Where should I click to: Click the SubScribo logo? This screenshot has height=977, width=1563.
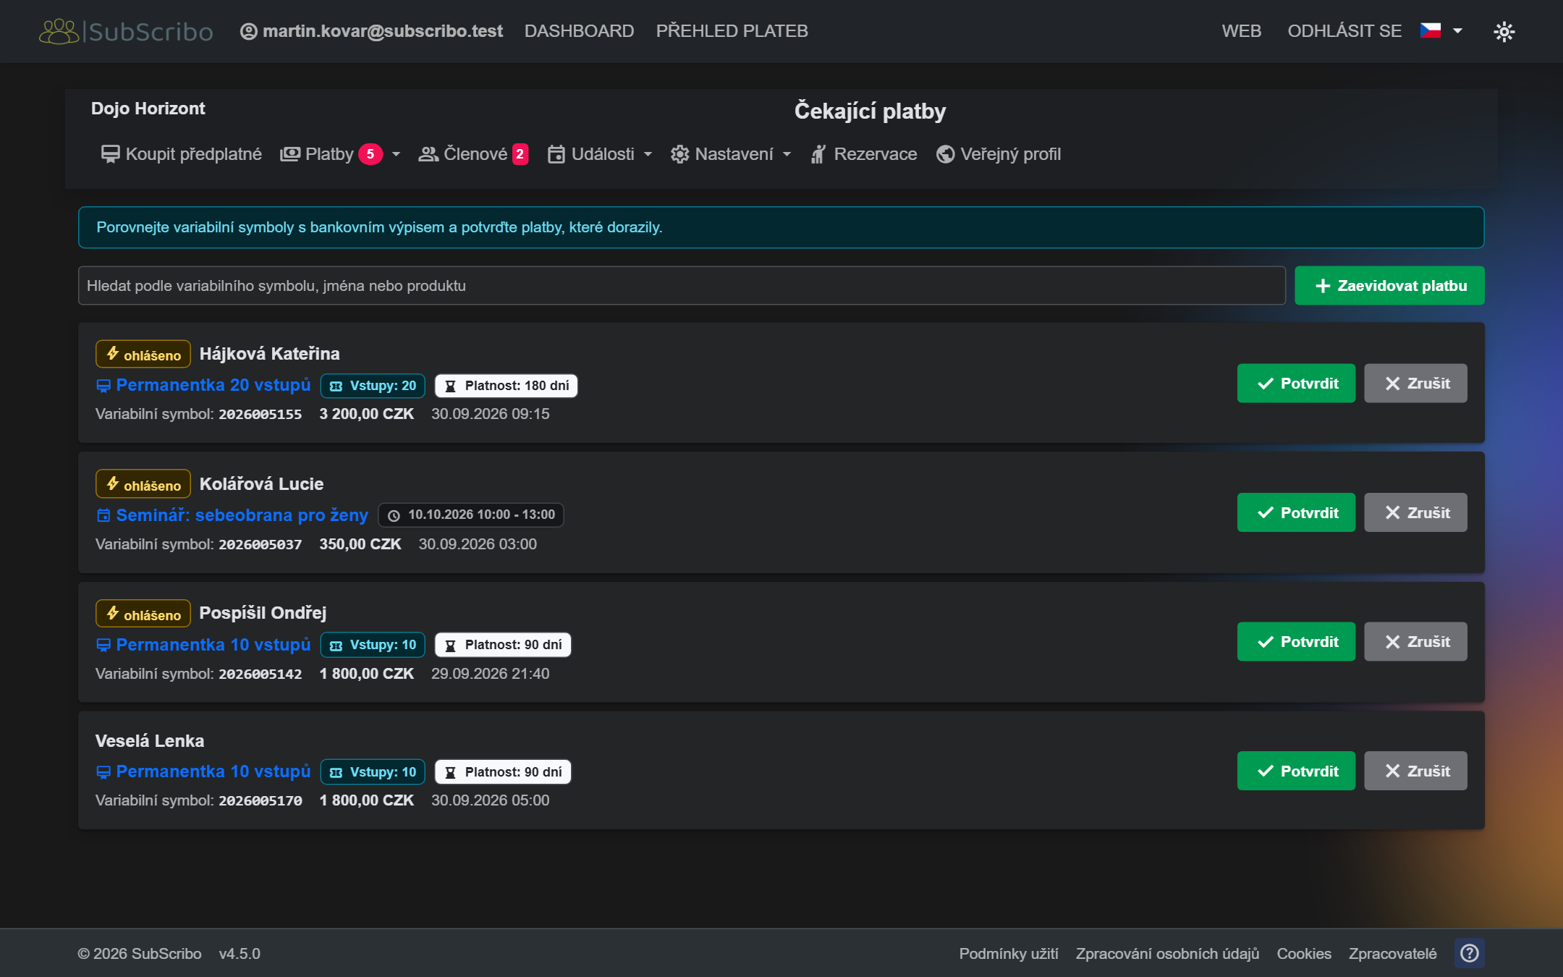point(126,31)
